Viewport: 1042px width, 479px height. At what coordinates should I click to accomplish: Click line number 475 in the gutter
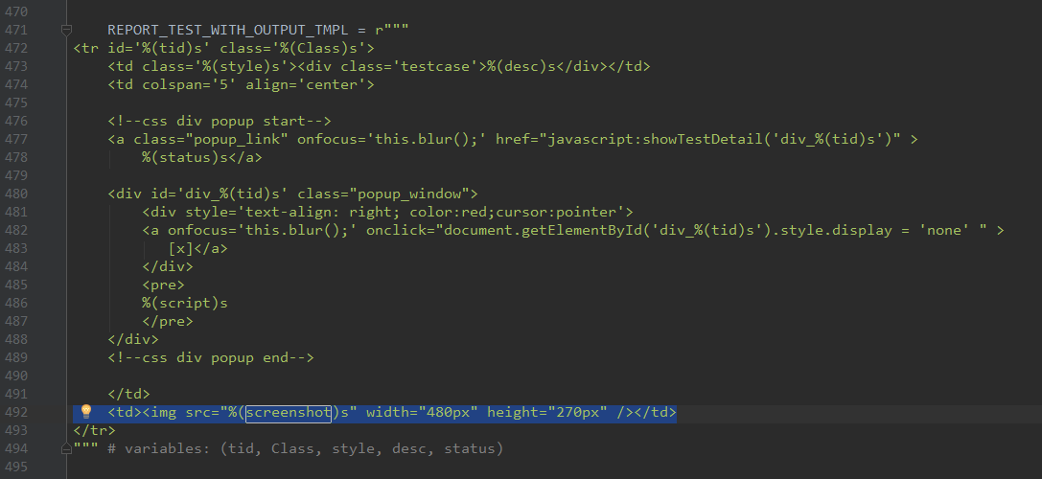point(16,103)
